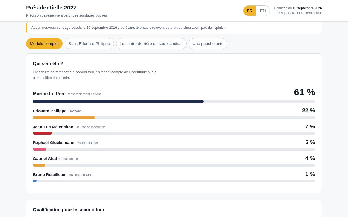Screen dimensions: 348x217
Task: Click the Place publique party label
Action: click(x=87, y=143)
